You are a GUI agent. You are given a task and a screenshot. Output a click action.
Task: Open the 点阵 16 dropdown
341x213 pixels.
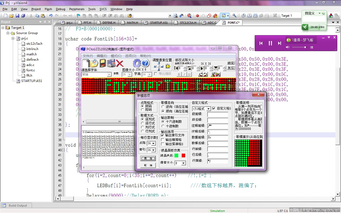pyautogui.click(x=153, y=144)
